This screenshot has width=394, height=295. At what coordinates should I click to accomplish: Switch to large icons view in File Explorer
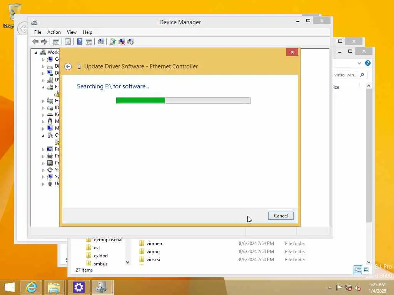[366, 270]
